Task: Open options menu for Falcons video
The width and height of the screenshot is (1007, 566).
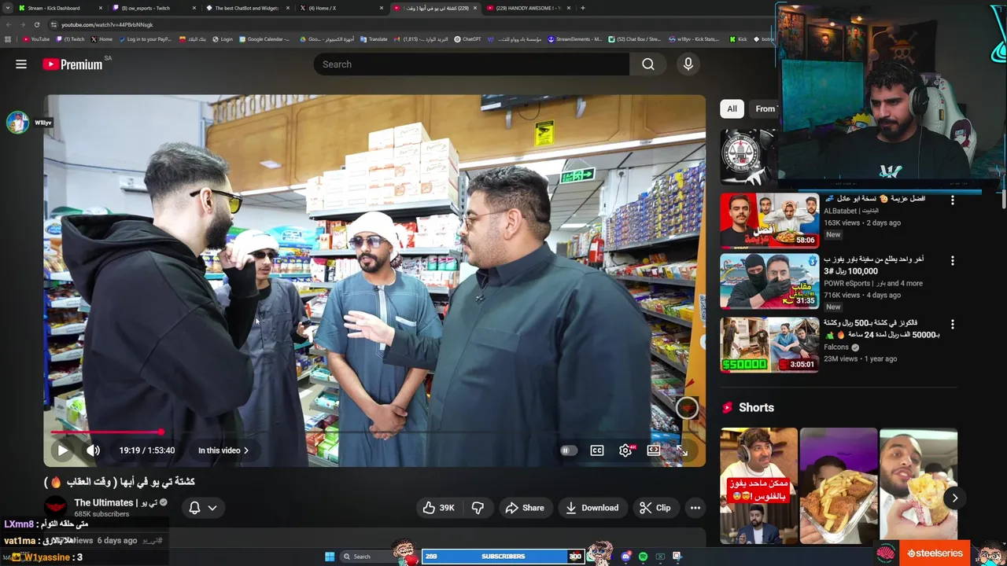Action: [953, 325]
